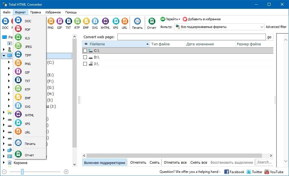
Task: Open the YouTube link
Action: click(274, 172)
